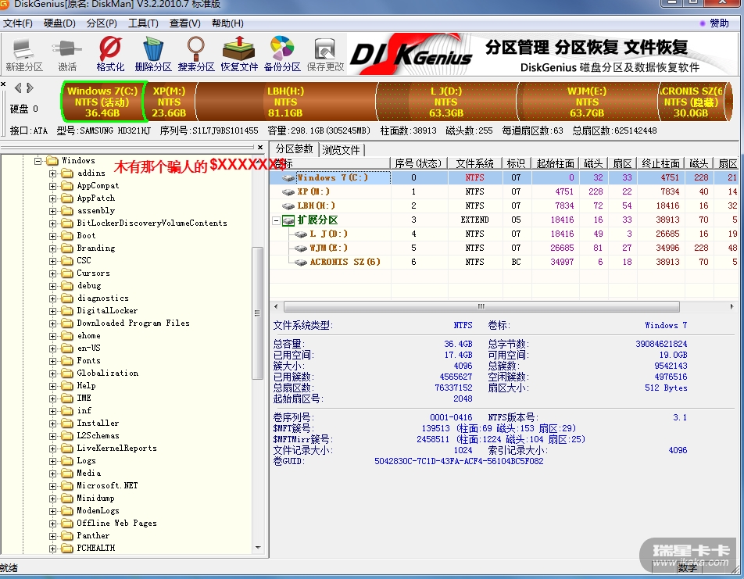Click the 卷GUID value text
The image size is (744, 579).
[x=459, y=461]
